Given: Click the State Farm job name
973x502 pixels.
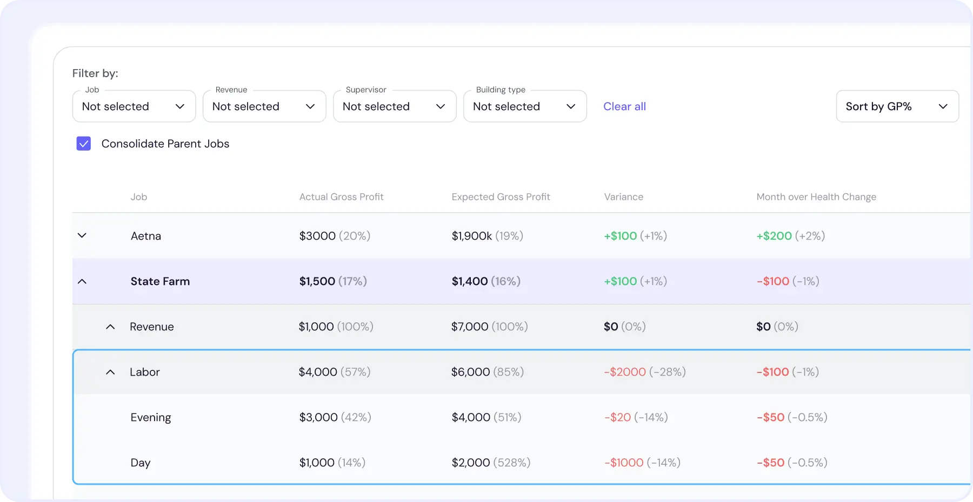Looking at the screenshot, I should tap(160, 281).
